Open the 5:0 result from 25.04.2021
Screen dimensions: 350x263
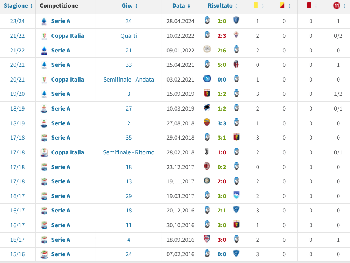point(222,65)
